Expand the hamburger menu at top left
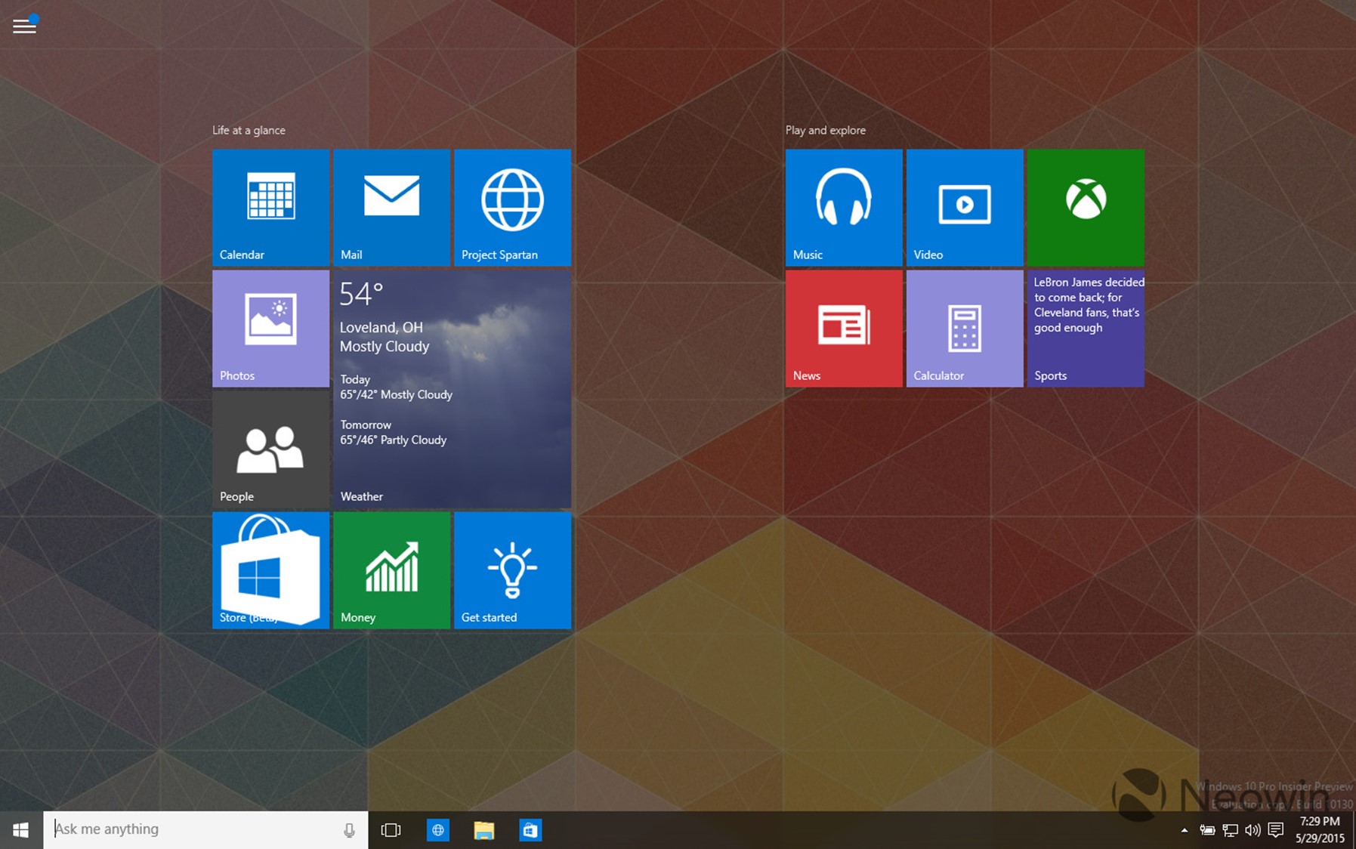Image resolution: width=1356 pixels, height=849 pixels. point(24,26)
